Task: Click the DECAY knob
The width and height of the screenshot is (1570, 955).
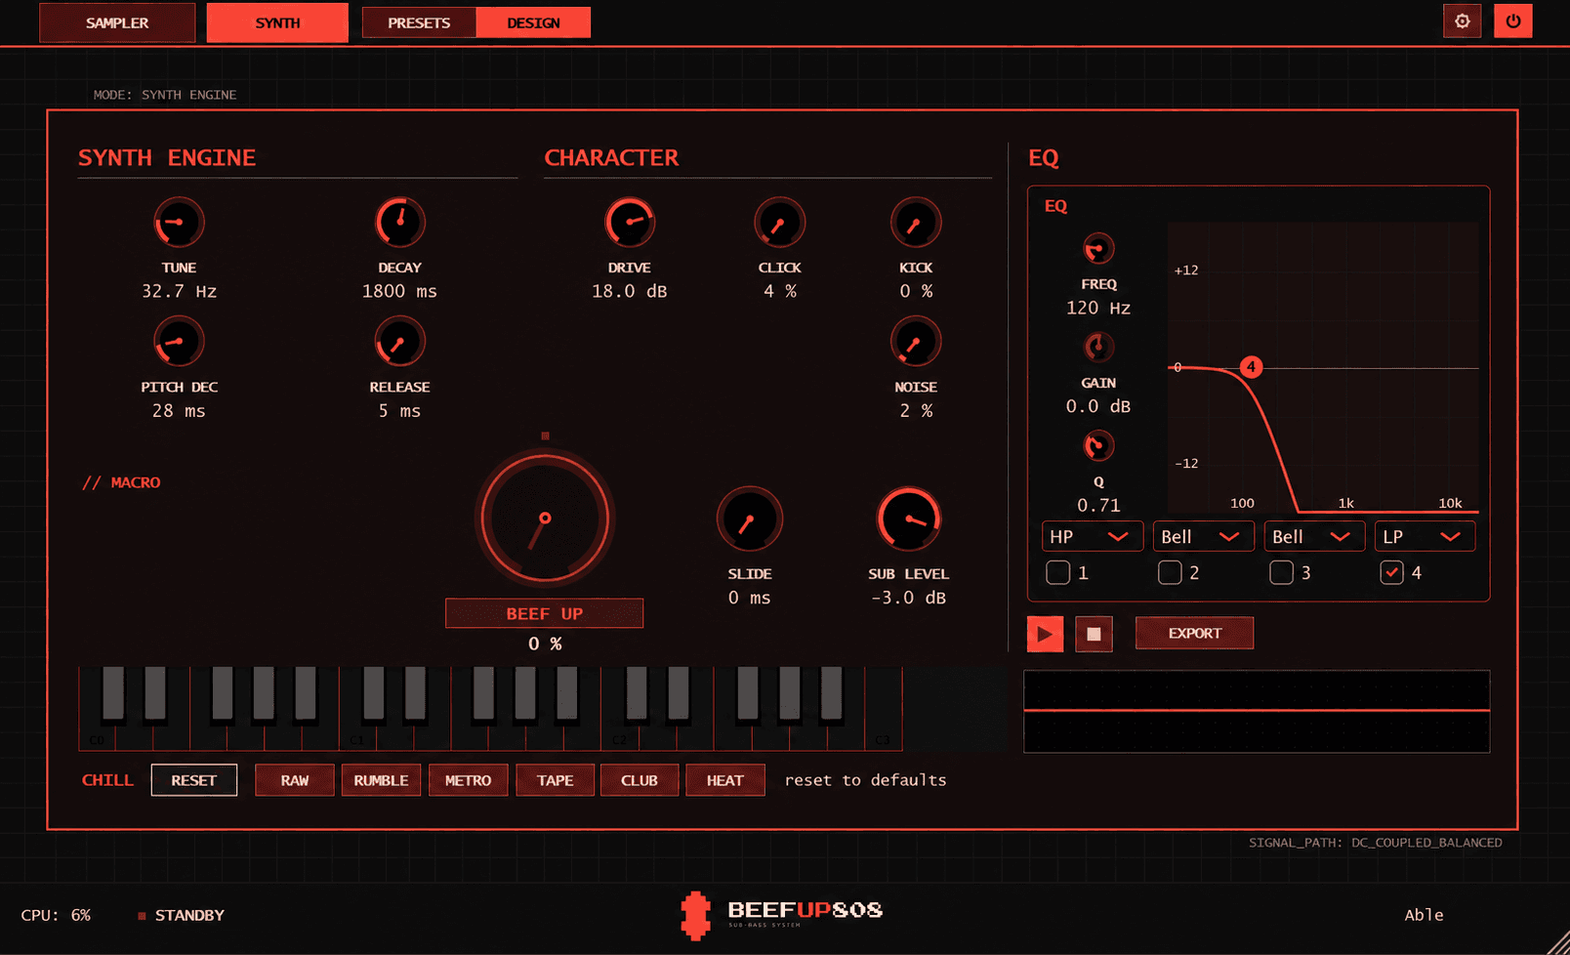Action: (x=399, y=223)
